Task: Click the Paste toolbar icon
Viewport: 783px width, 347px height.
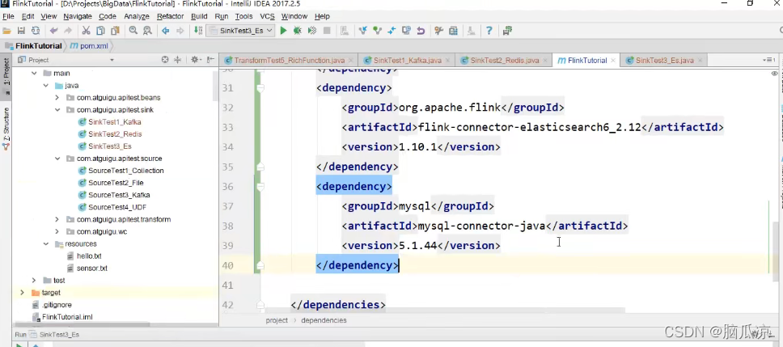Action: (x=116, y=31)
